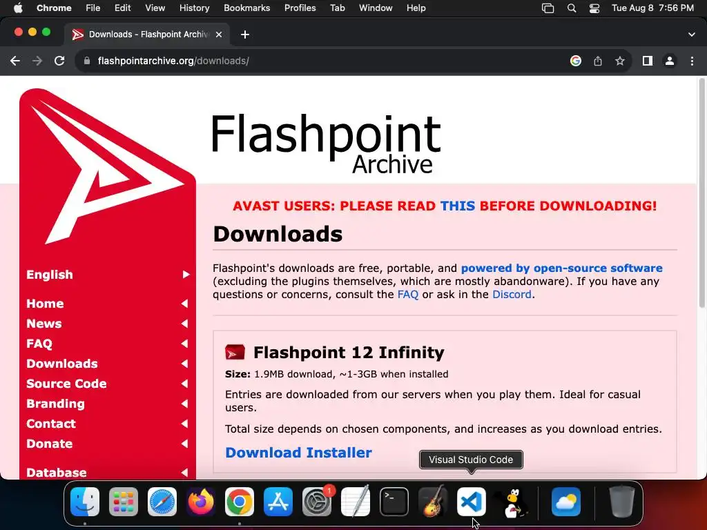
Task: Open the Chrome profile avatar menu
Action: (670, 61)
